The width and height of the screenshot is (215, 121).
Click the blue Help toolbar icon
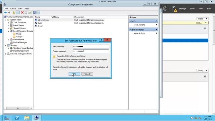(34, 13)
